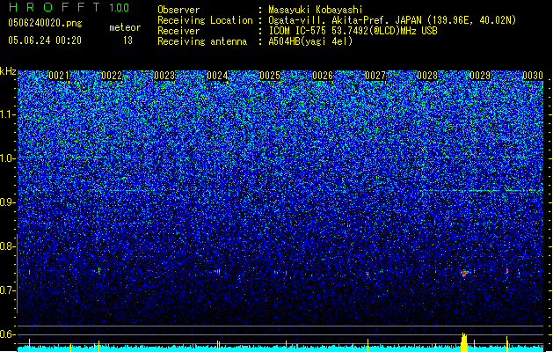Click time marker 0029
Viewport: 553px width, 352px height.
click(x=480, y=76)
